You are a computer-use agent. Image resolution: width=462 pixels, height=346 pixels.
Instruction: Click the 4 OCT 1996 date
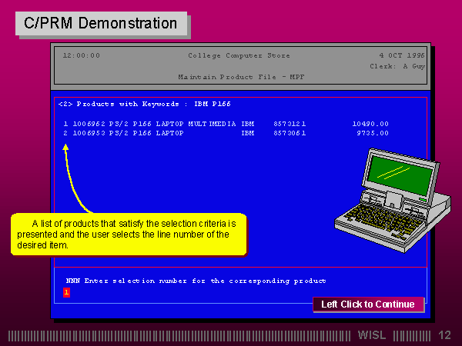click(400, 55)
